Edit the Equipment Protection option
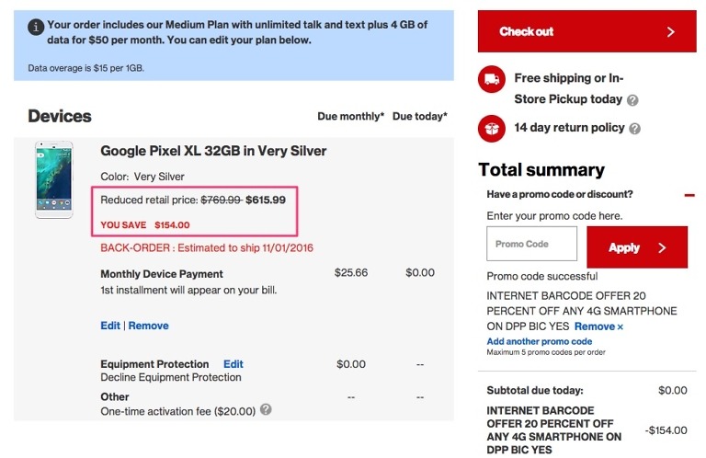The width and height of the screenshot is (706, 458). [x=233, y=364]
